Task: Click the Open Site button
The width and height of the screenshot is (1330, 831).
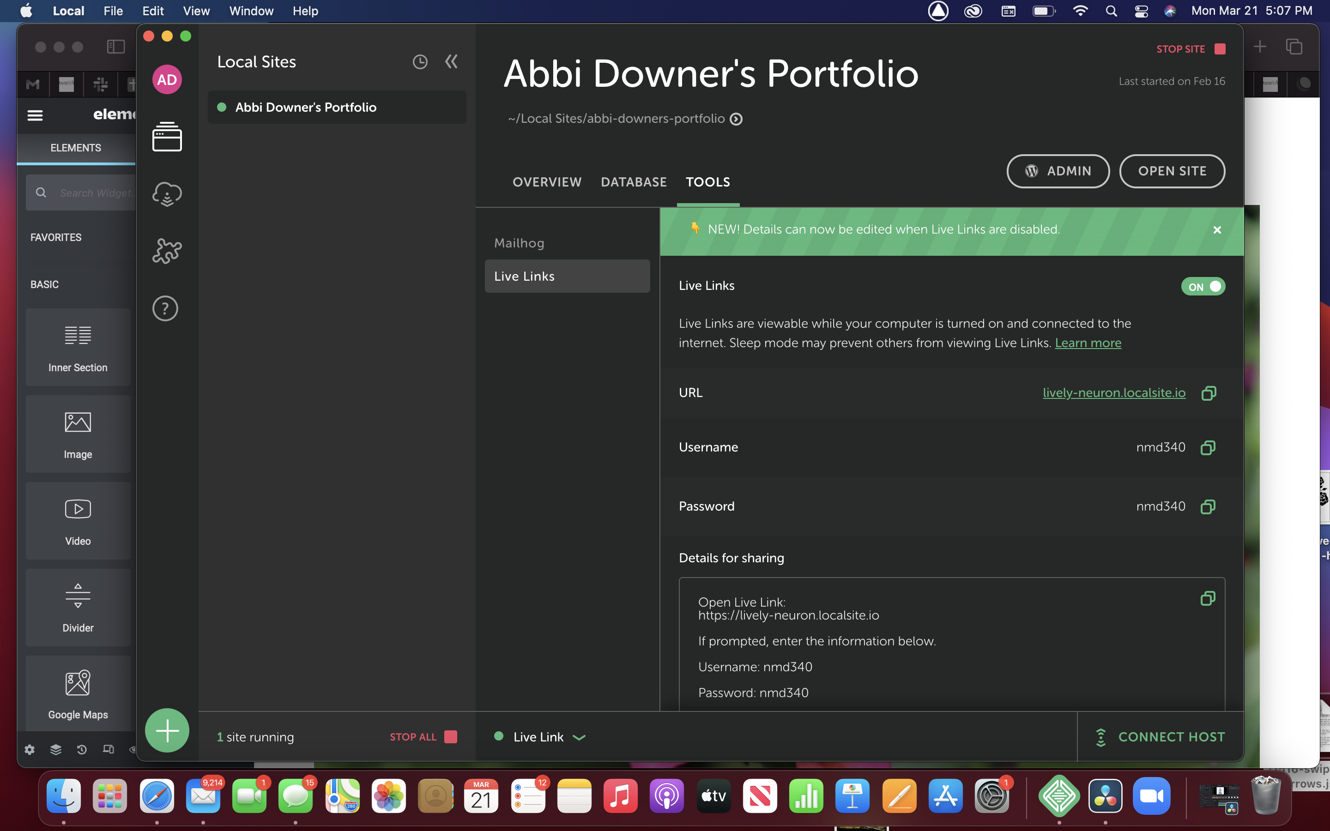Action: 1172,171
